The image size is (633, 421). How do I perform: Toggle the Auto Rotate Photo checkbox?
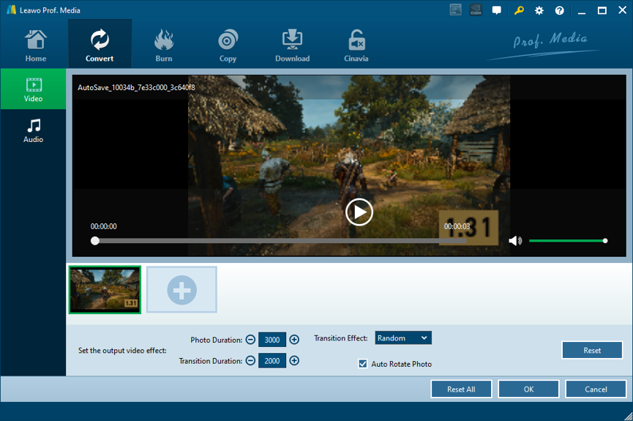point(363,364)
